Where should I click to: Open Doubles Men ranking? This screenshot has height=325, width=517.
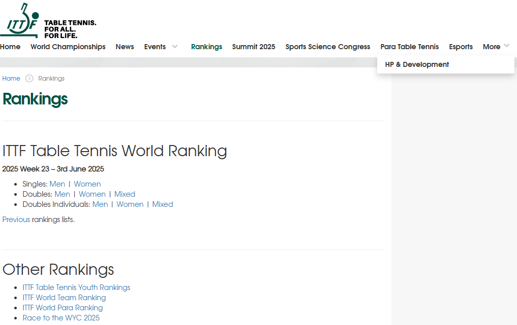click(x=63, y=194)
